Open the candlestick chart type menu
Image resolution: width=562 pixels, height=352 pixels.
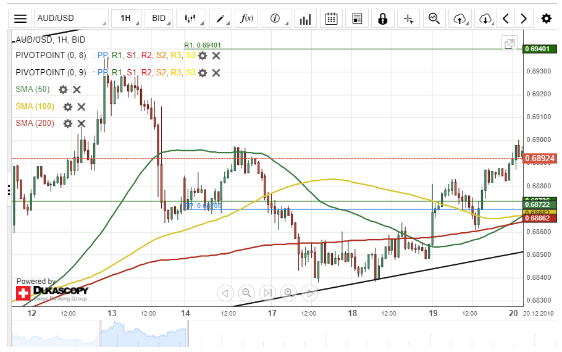[x=193, y=19]
